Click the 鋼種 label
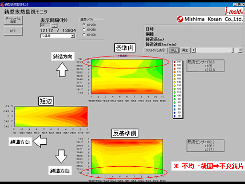245x184 pixels. (x=149, y=34)
